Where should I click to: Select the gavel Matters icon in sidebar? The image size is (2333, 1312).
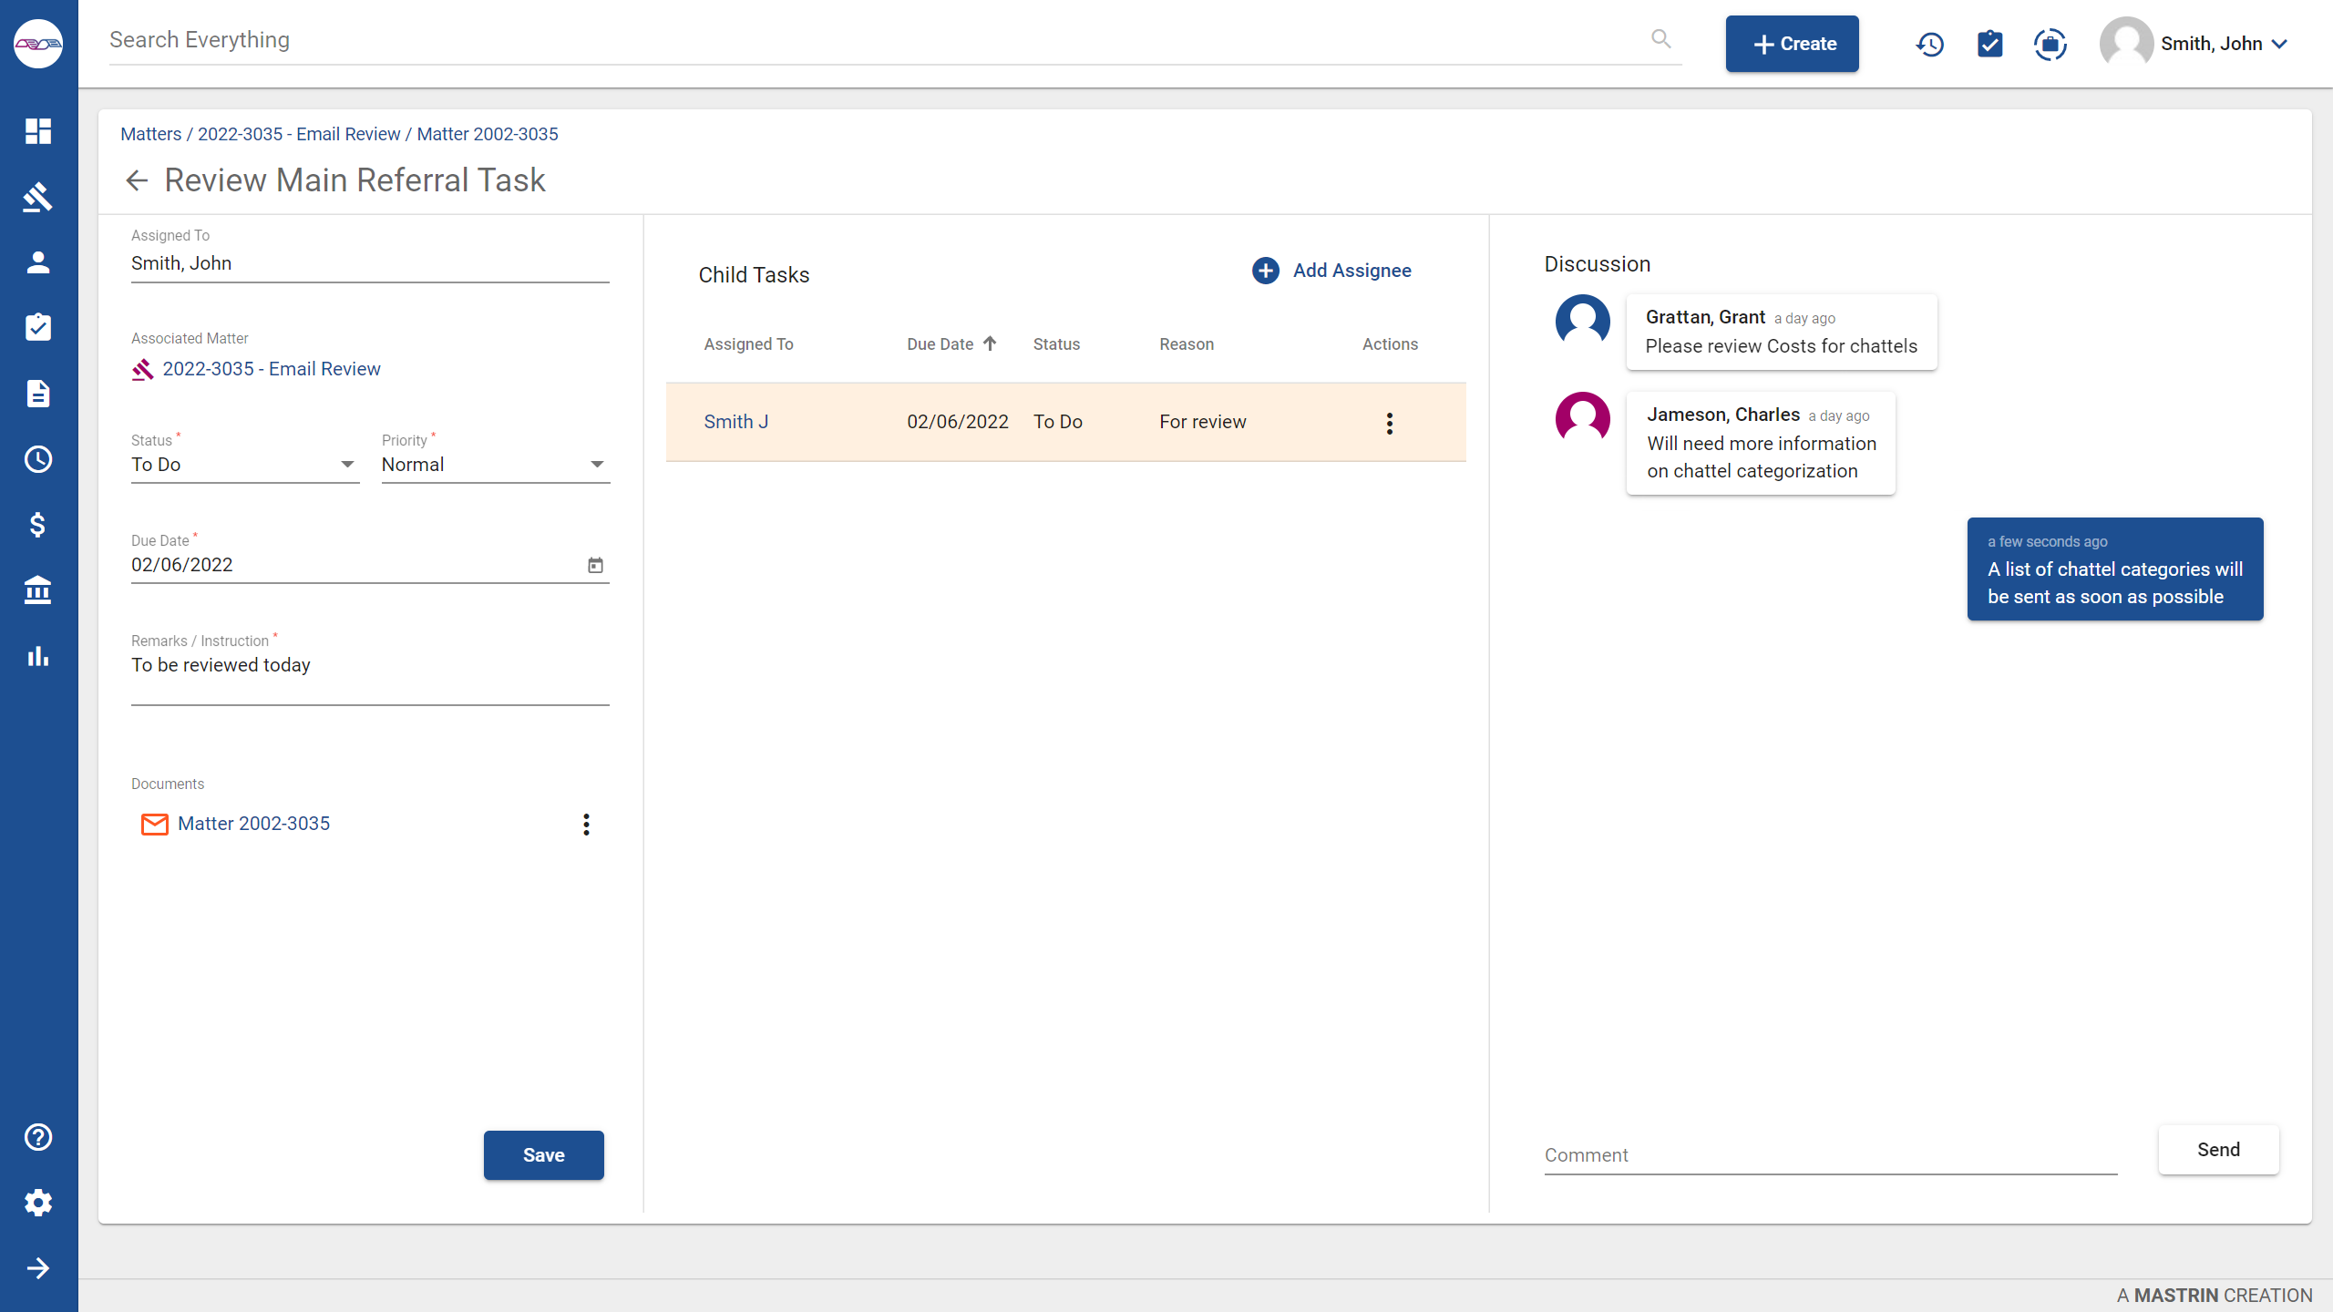pyautogui.click(x=38, y=197)
